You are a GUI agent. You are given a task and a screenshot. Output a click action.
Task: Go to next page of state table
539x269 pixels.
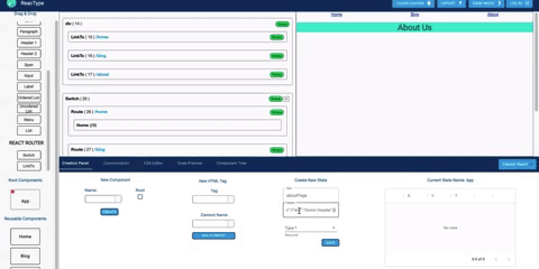[x=509, y=259]
